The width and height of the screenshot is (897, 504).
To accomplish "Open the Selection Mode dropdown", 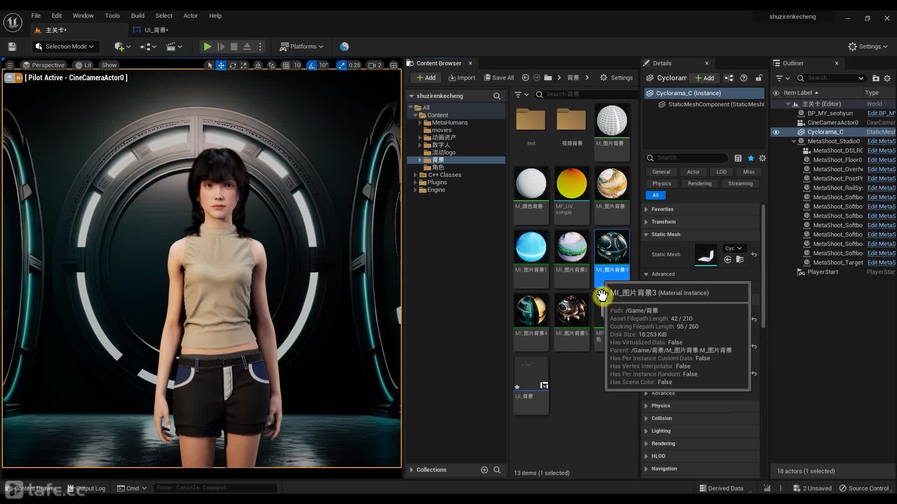I will point(65,46).
